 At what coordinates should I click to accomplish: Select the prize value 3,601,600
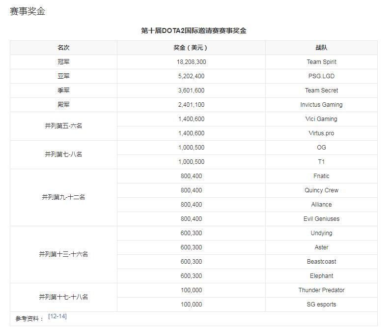pos(191,90)
